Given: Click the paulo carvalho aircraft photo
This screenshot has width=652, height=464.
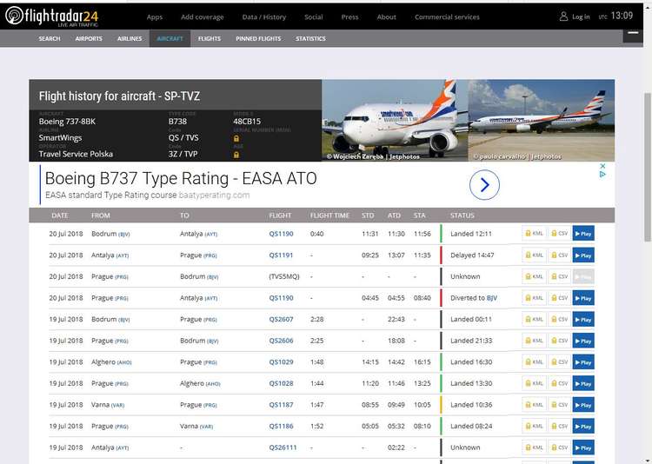Looking at the screenshot, I should pos(542,120).
